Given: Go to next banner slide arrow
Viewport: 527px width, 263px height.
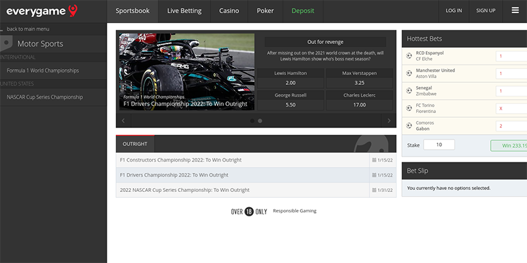Looking at the screenshot, I should pyautogui.click(x=389, y=121).
